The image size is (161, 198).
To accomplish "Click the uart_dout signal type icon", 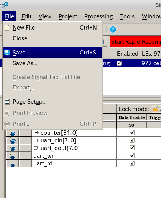I will 13,148.
